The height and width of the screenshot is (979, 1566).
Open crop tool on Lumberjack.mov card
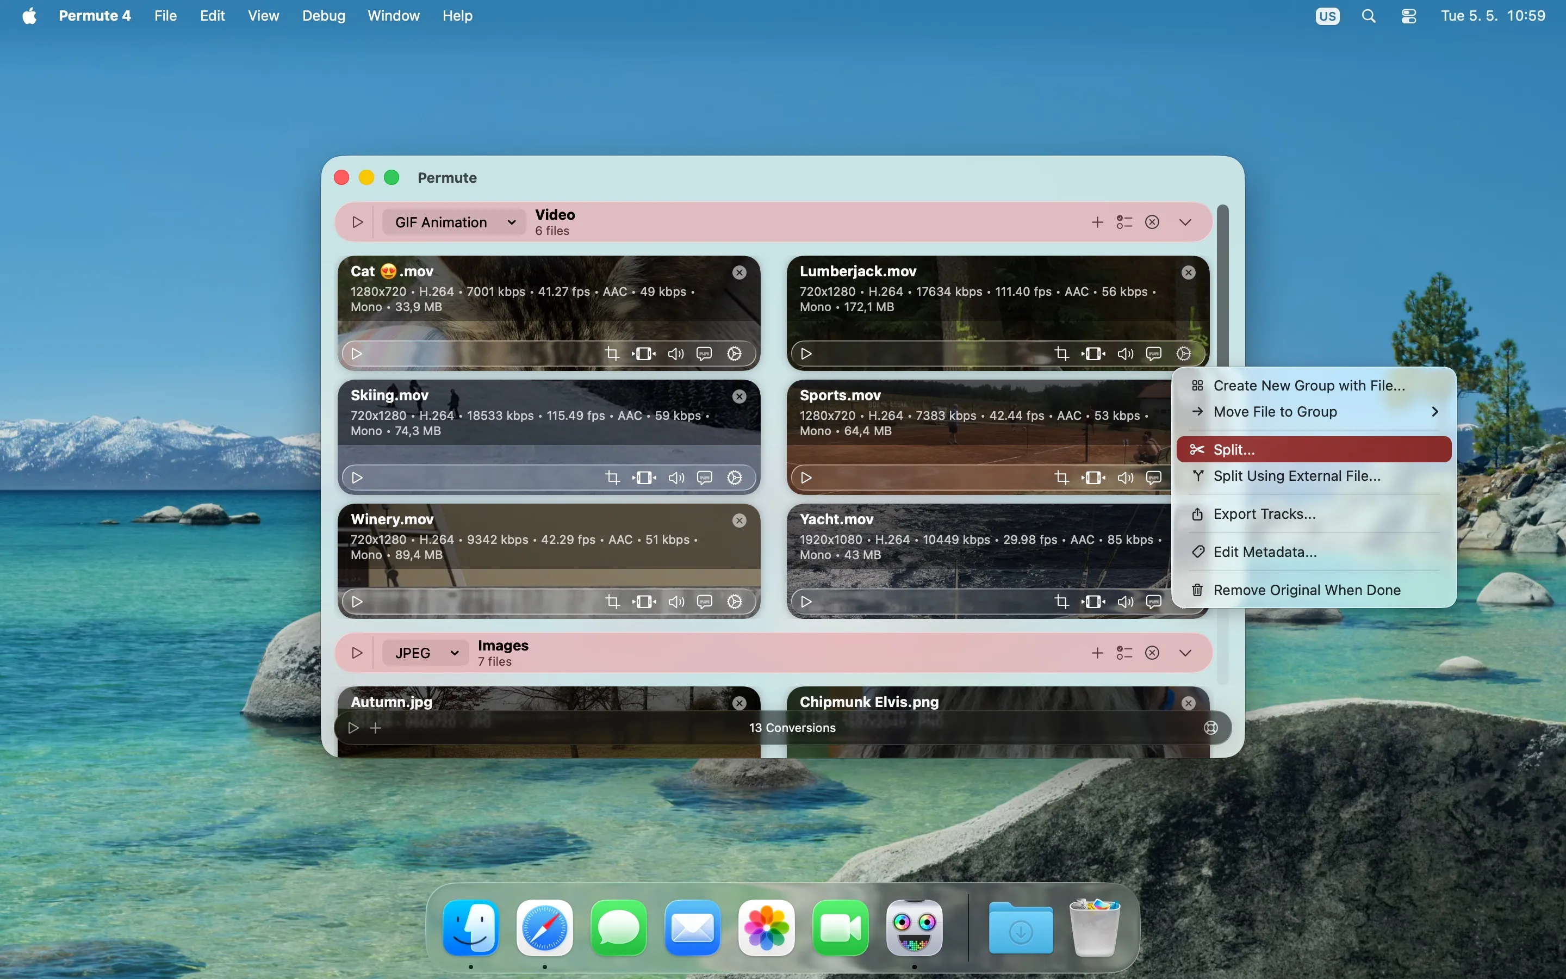coord(1061,354)
